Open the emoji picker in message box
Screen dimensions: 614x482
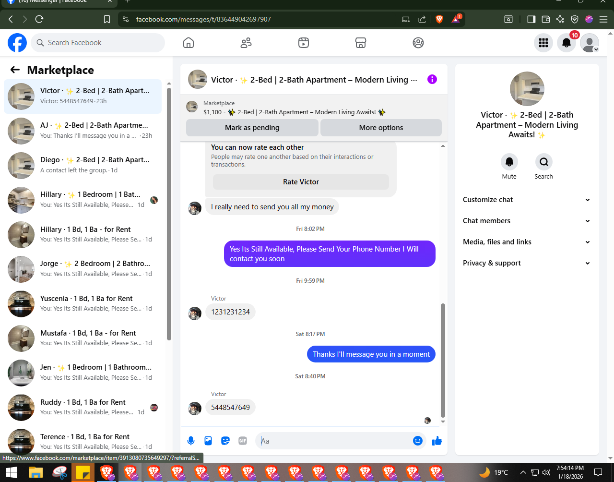point(418,441)
